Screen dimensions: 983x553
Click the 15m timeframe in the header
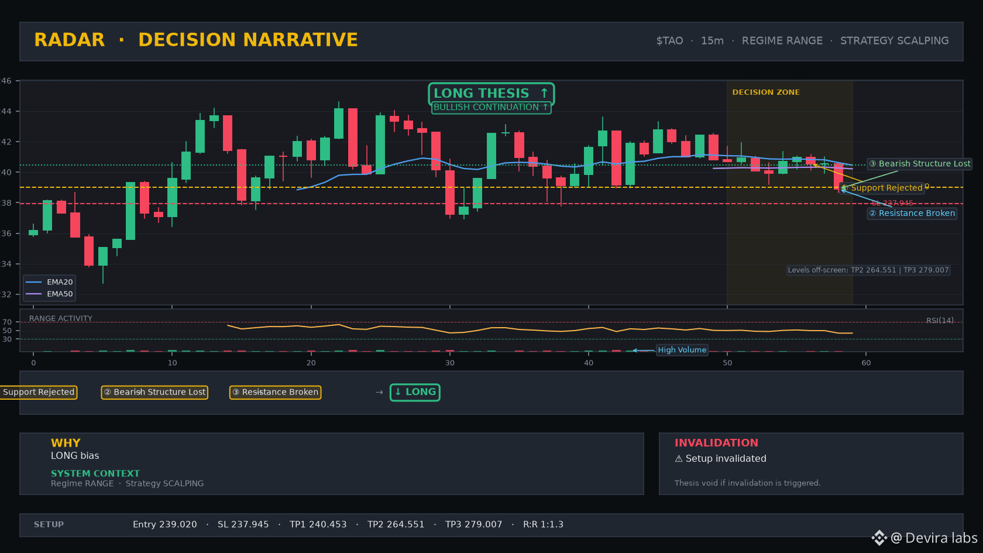(712, 41)
